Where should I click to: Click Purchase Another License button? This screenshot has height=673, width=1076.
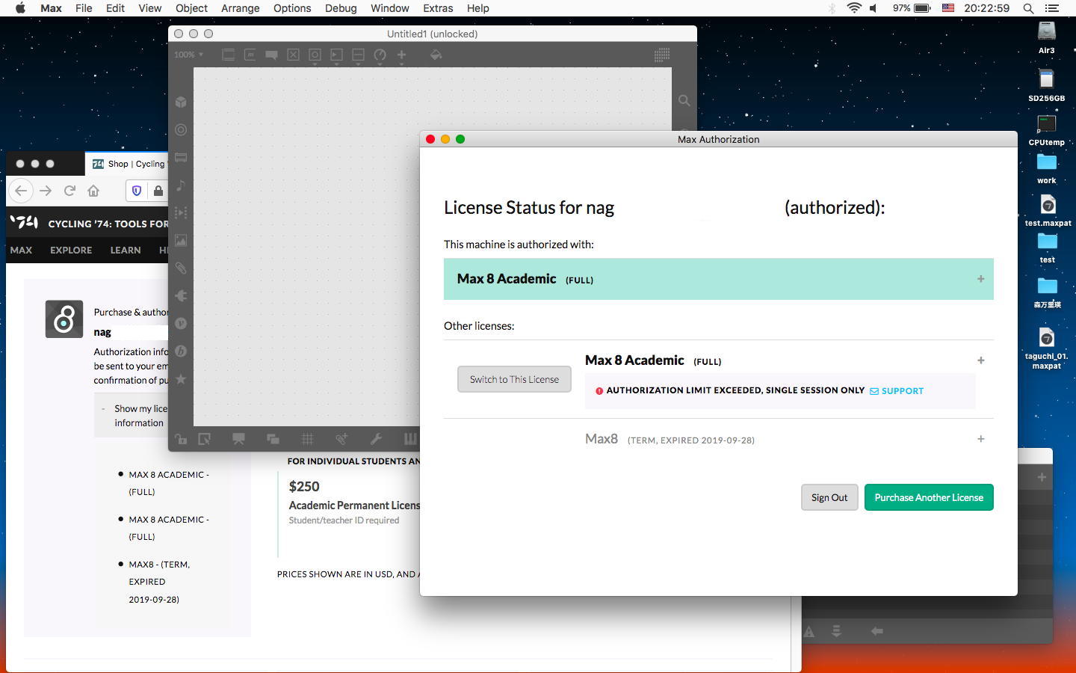[929, 497]
